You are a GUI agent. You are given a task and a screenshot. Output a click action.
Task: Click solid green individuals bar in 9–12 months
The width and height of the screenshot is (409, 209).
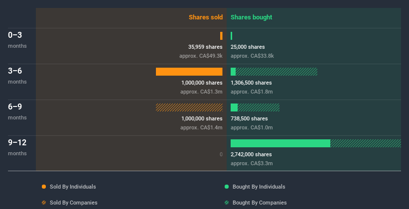(x=280, y=143)
